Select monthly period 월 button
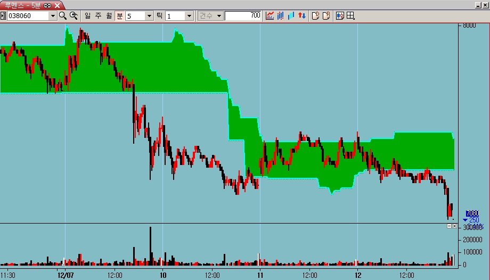This screenshot has height=280, width=490. pos(109,16)
